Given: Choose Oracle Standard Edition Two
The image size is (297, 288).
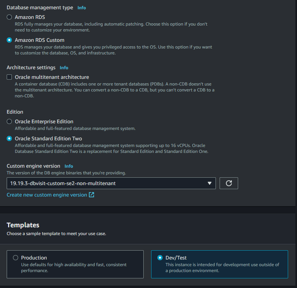Looking at the screenshot, I should tap(9, 138).
